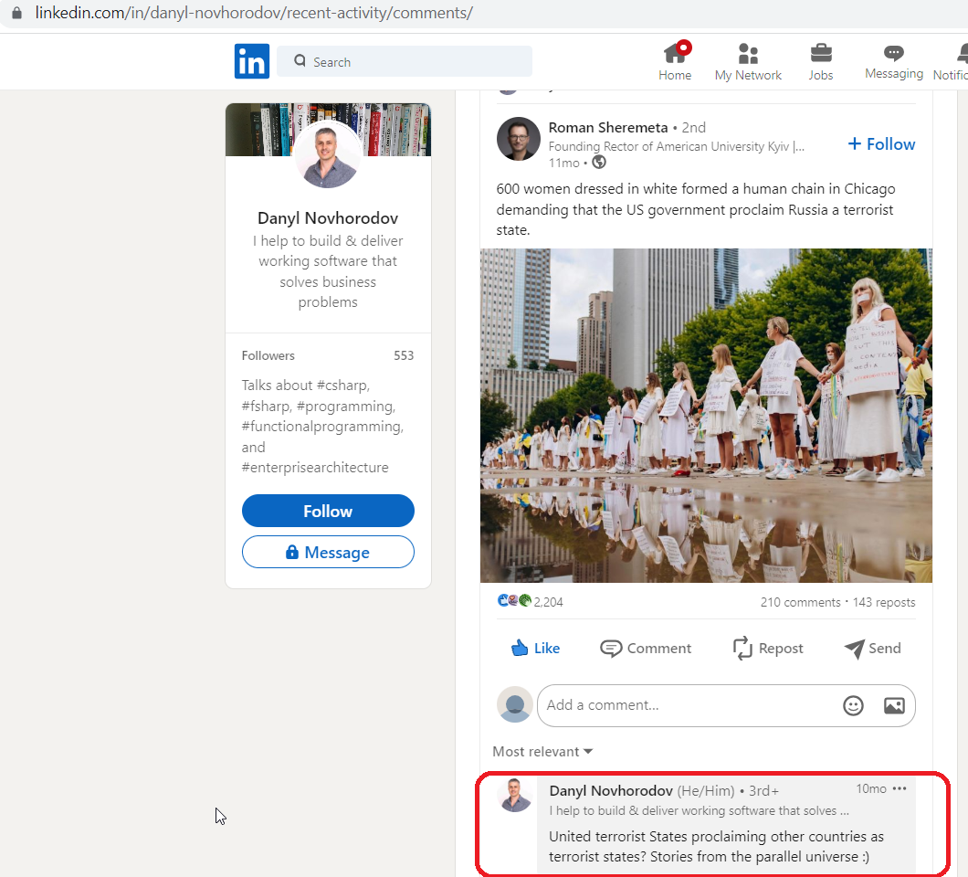968x877 pixels.
Task: Open Roman Sheremeta's name link
Action: click(608, 127)
